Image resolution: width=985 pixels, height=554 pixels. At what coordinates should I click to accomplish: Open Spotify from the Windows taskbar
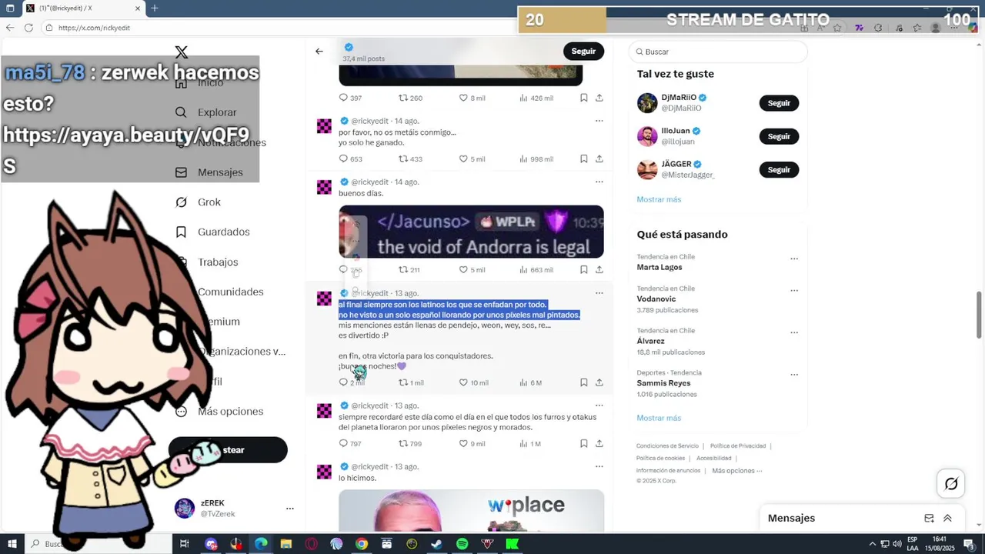pos(462,544)
